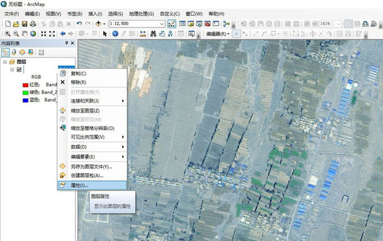Activate the Identify tool

click(115, 34)
